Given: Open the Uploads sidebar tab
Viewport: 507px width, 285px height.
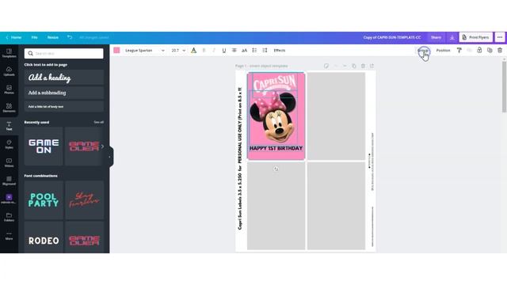Looking at the screenshot, I should [x=9, y=71].
